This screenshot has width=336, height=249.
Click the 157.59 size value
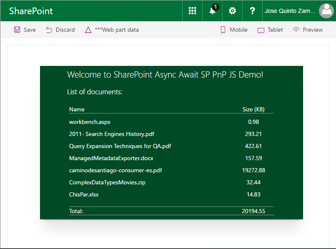pyautogui.click(x=253, y=158)
